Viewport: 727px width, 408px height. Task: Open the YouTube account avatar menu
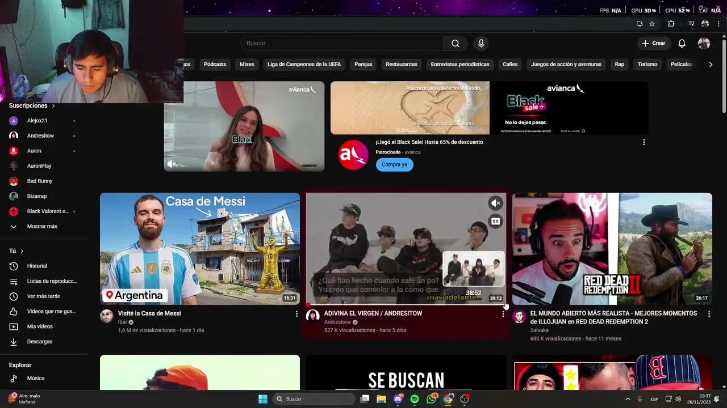click(x=704, y=44)
